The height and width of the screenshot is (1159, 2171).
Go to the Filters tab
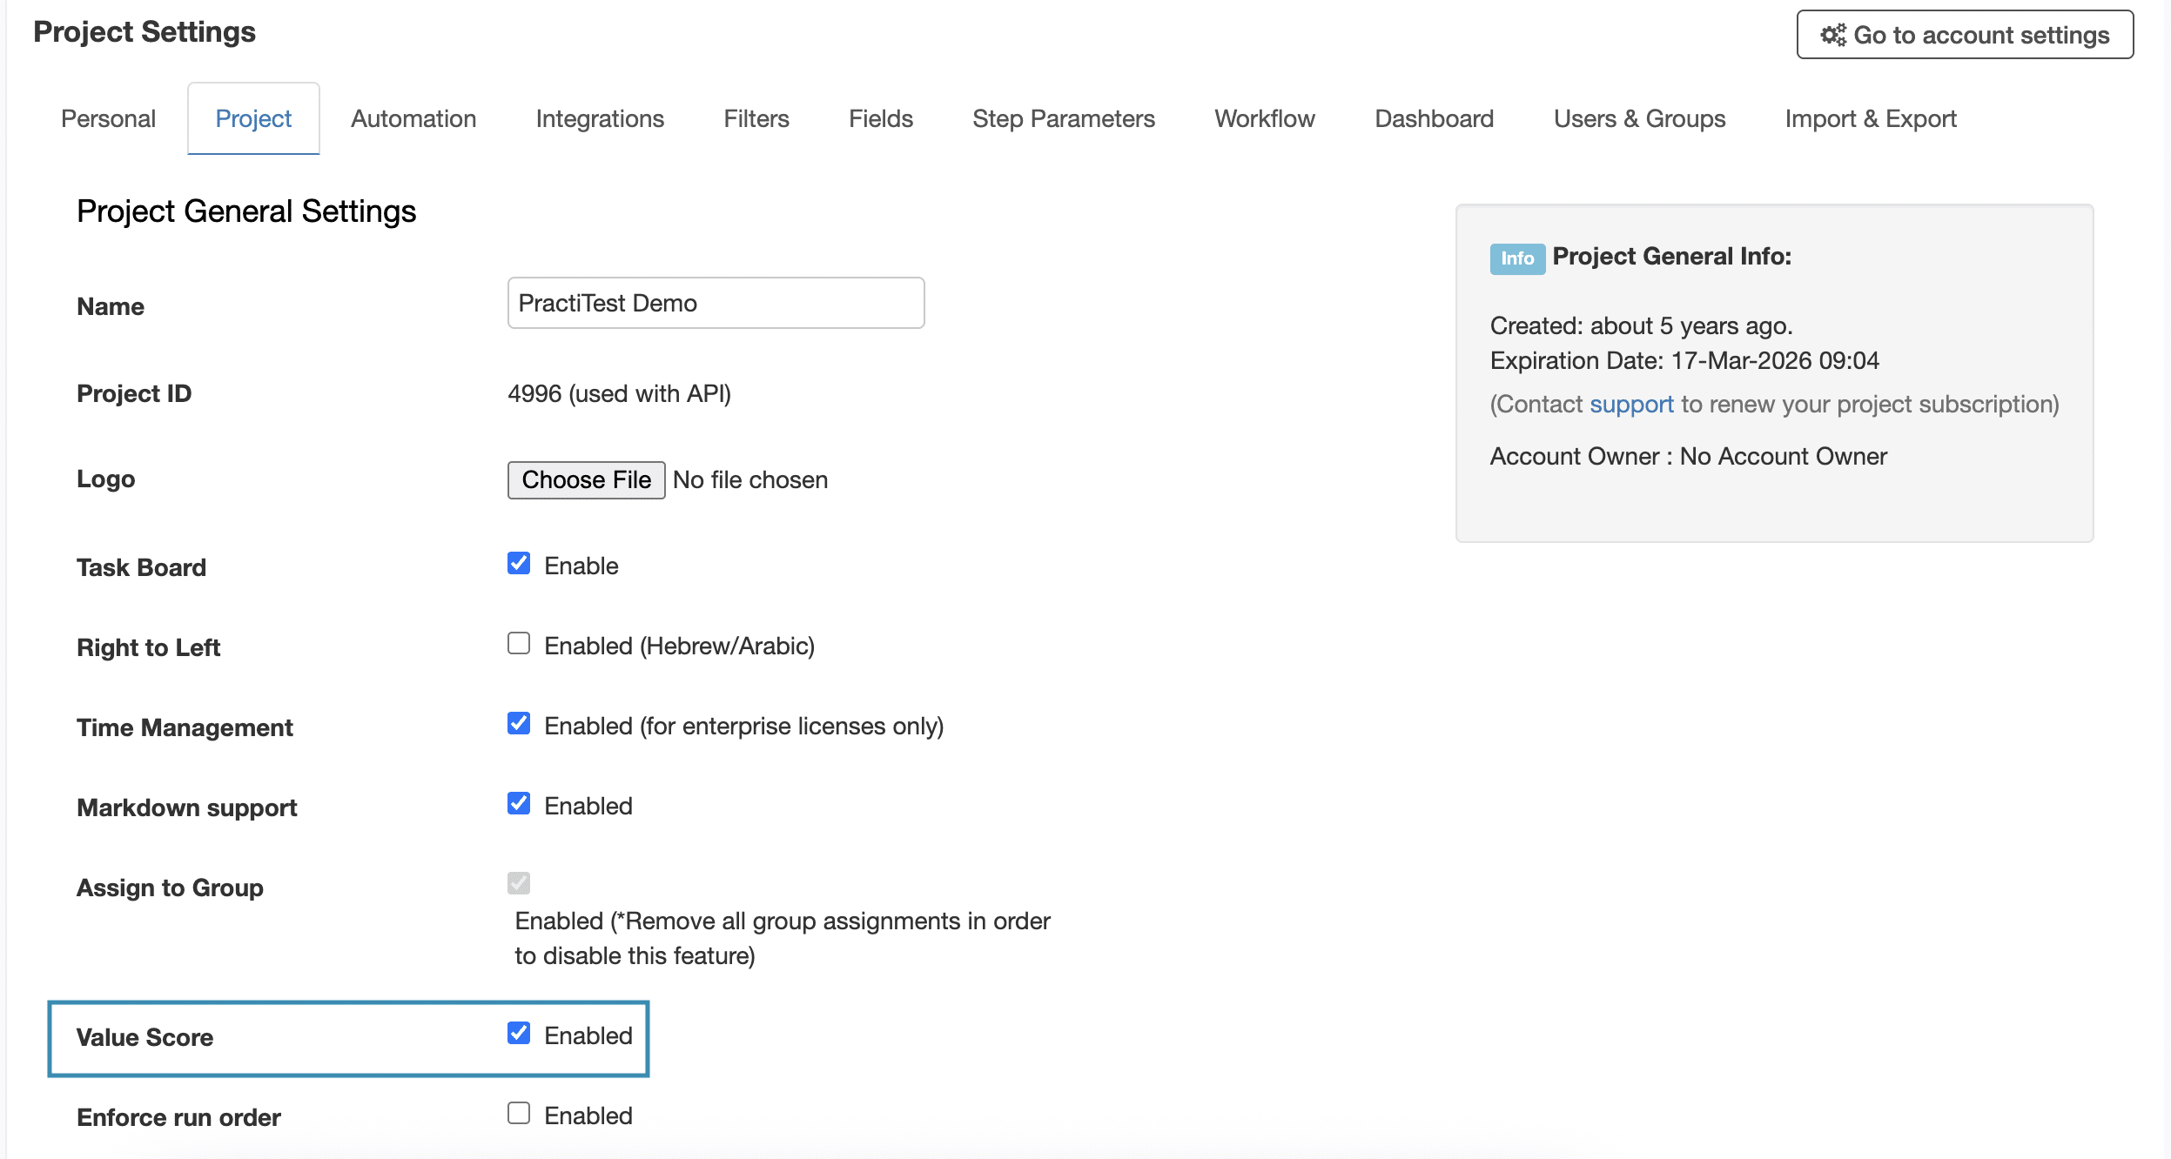pyautogui.click(x=756, y=118)
